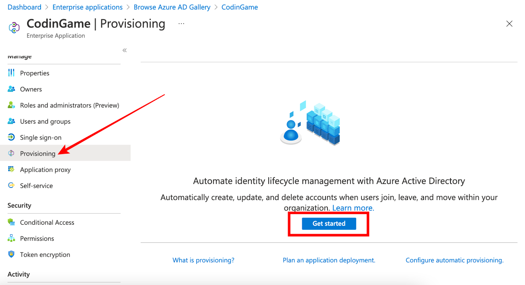The width and height of the screenshot is (525, 285).
Task: Click the Conditional Access icon
Action: point(11,222)
